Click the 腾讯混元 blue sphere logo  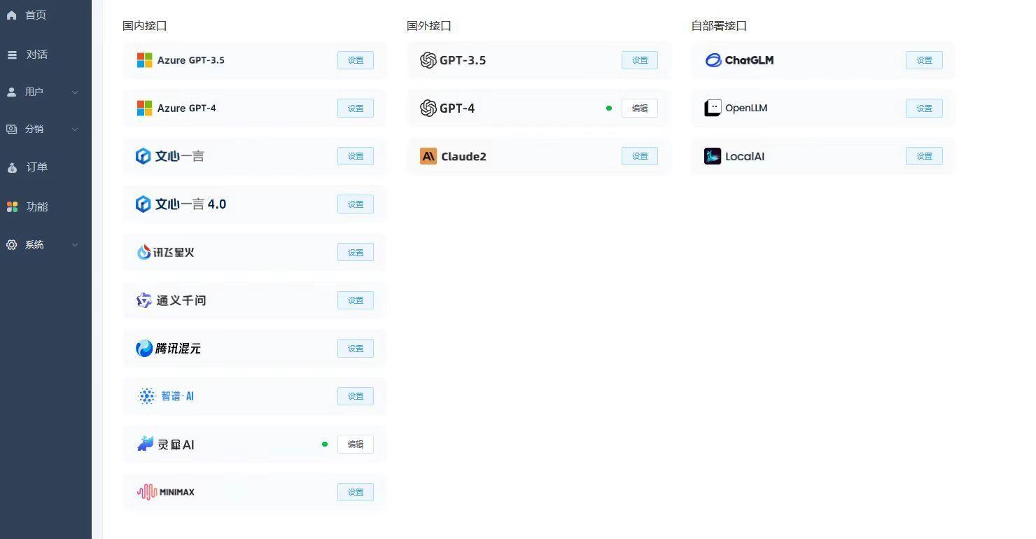144,348
